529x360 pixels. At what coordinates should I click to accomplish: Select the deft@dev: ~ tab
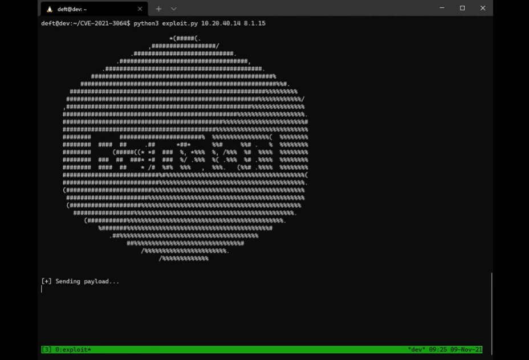(x=91, y=9)
